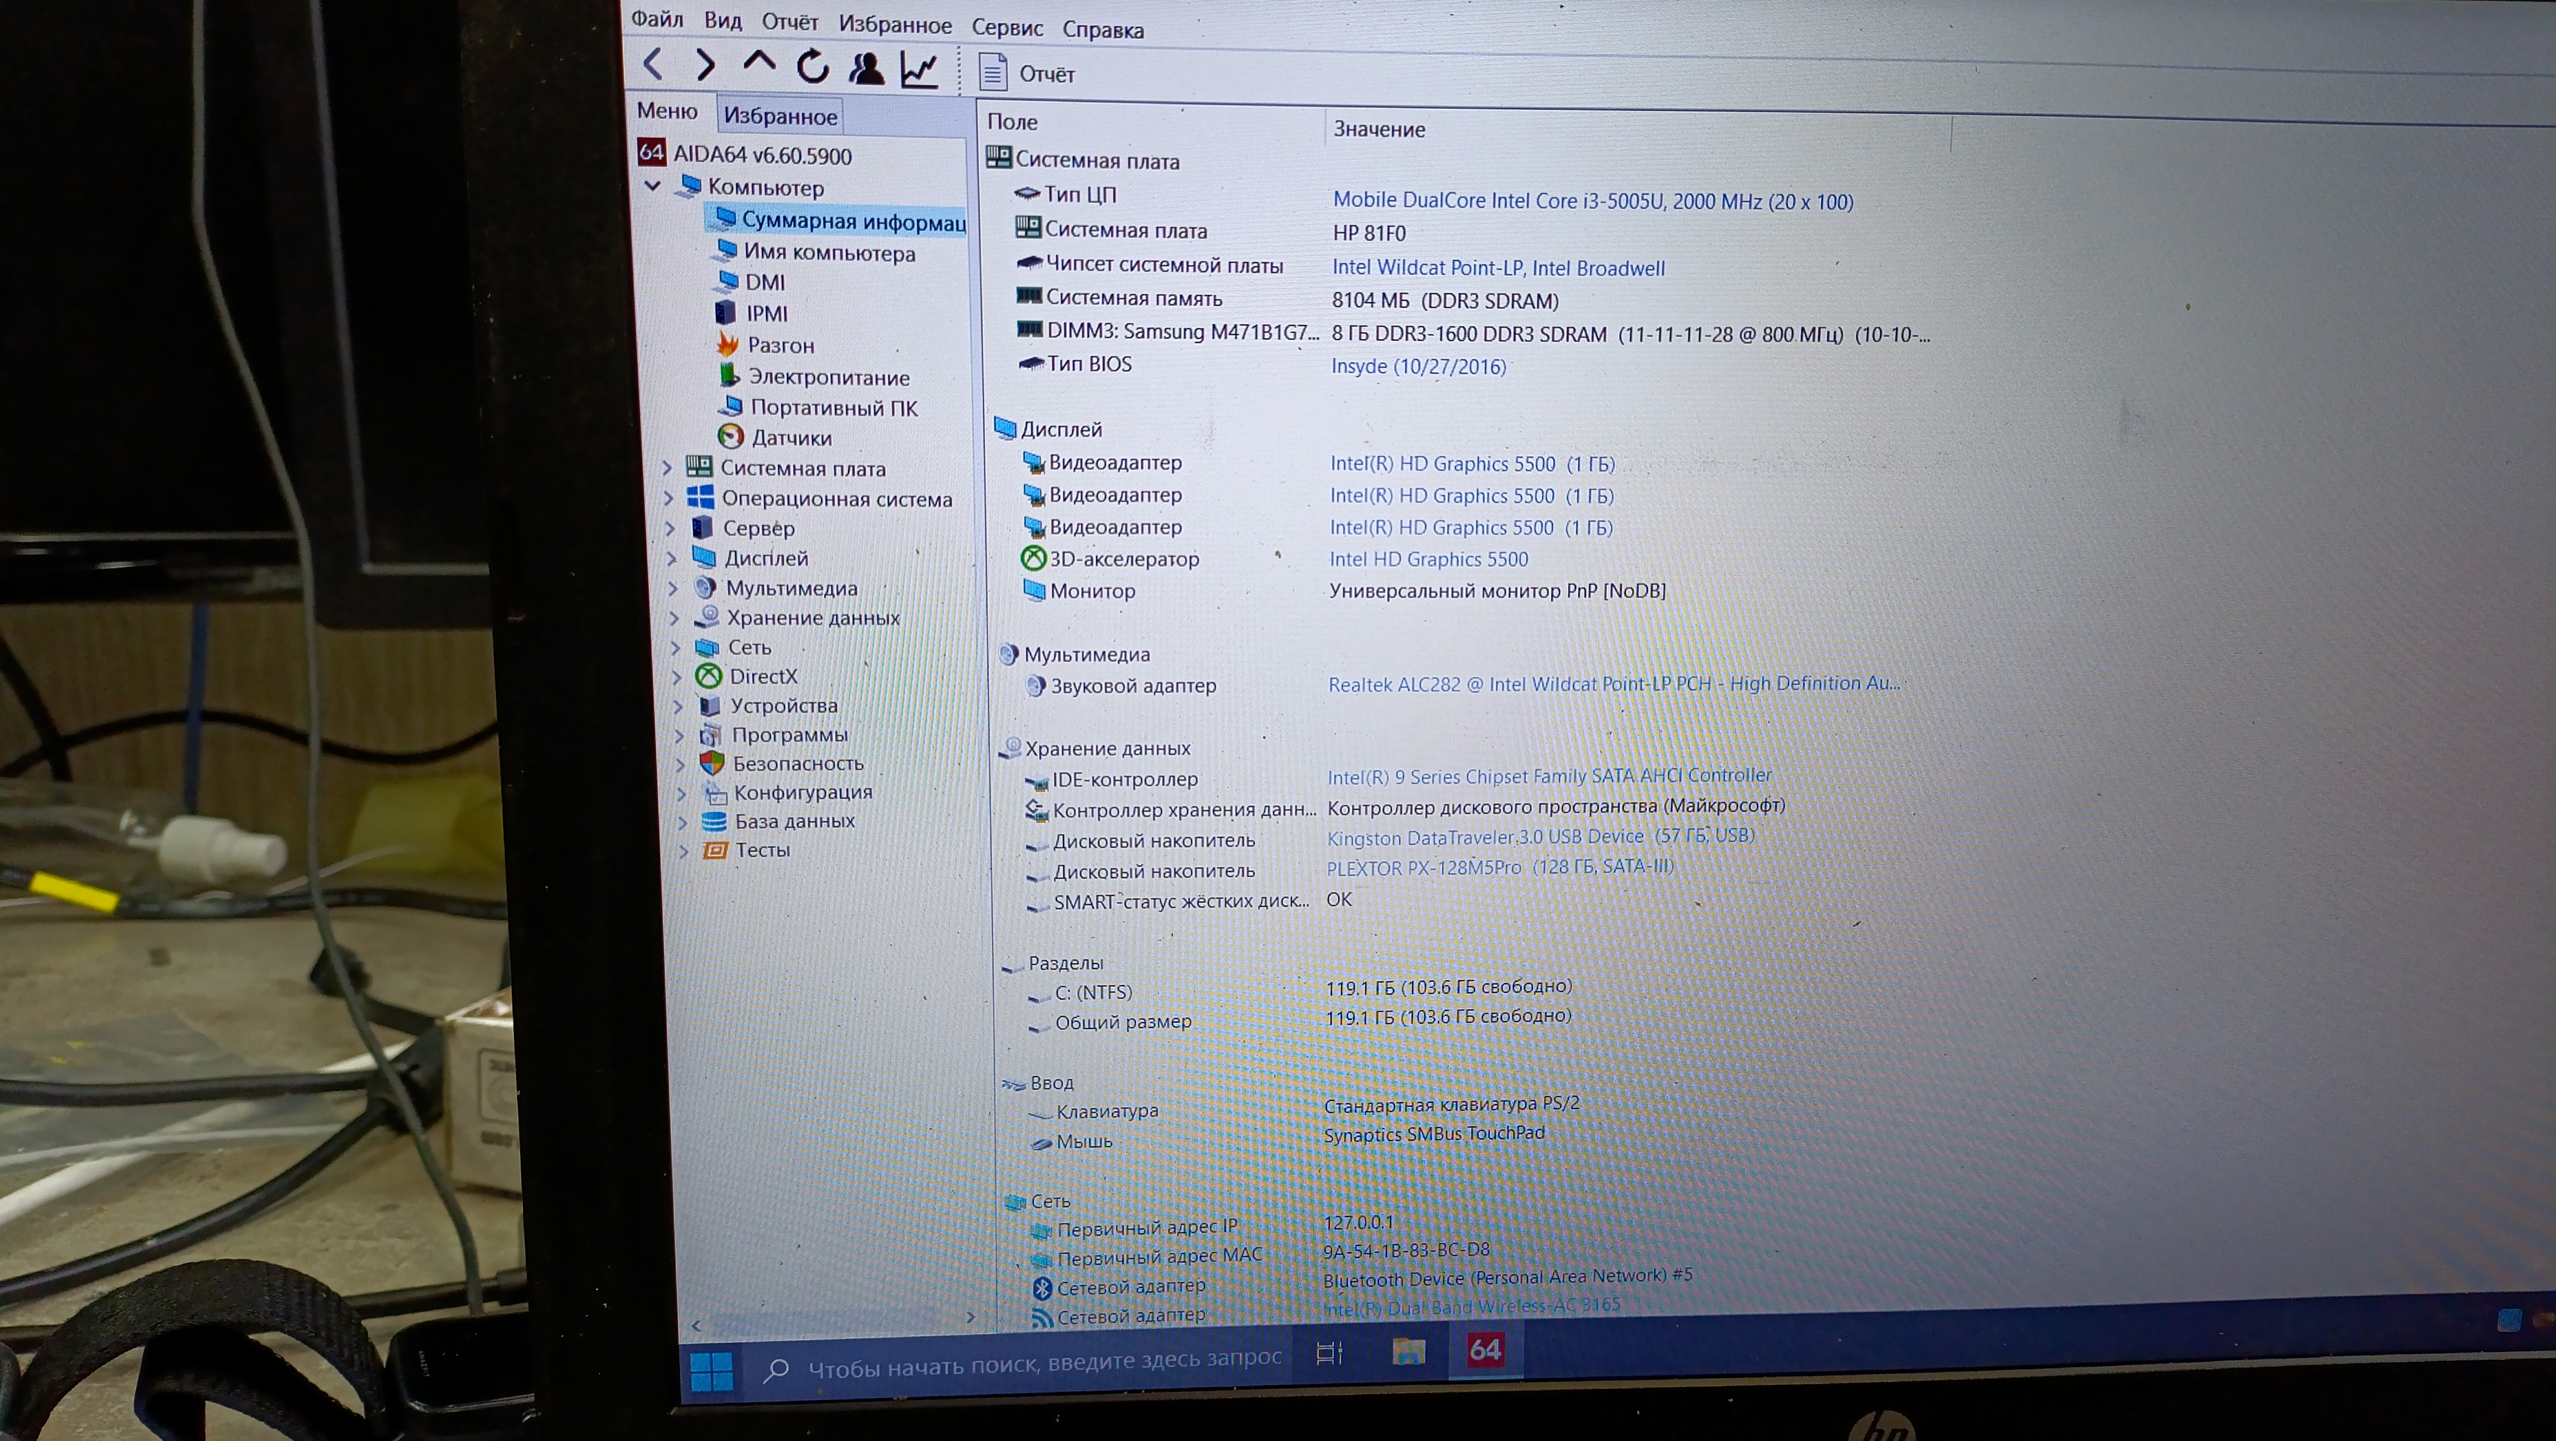The width and height of the screenshot is (2556, 1441).
Task: Open PLEXTOR PX-128M5Pro drive link
Action: [1499, 867]
